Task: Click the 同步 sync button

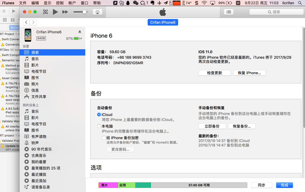Action: click(x=261, y=185)
